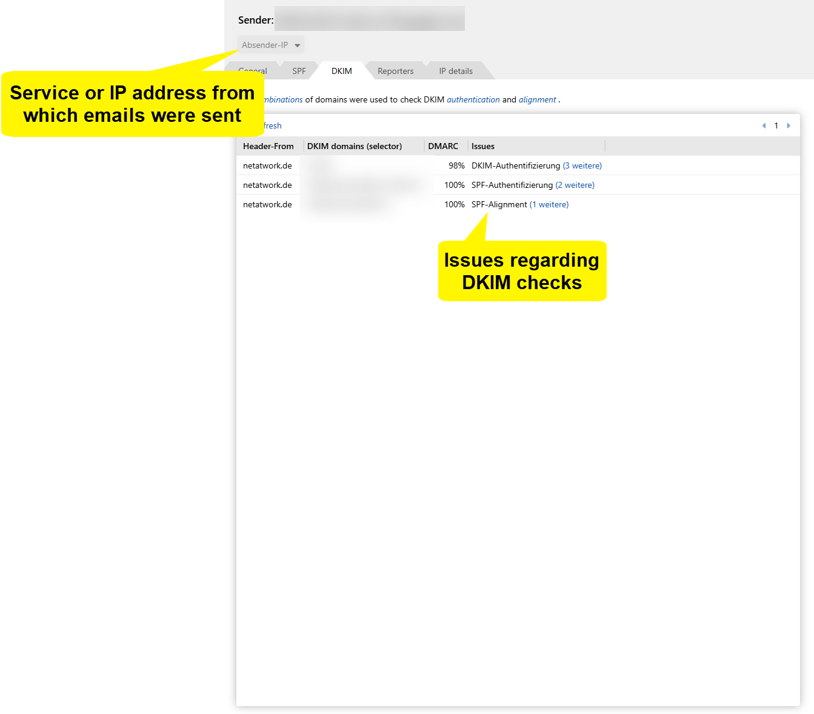This screenshot has width=814, height=714.
Task: Sort by the DMARC column header
Action: coord(443,146)
